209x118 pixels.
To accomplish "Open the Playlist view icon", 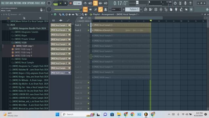I will pos(146,10).
